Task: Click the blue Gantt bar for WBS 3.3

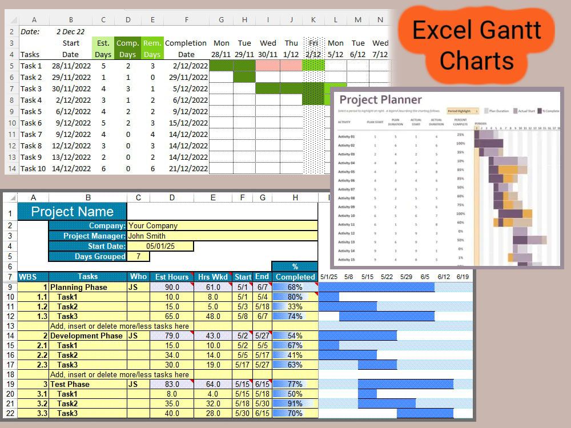Action: [425, 413]
